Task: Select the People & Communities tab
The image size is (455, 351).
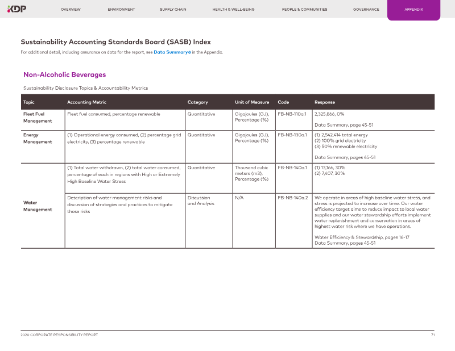Action: (x=304, y=10)
